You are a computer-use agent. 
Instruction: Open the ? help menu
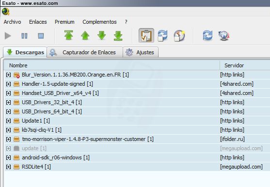pos(126,22)
